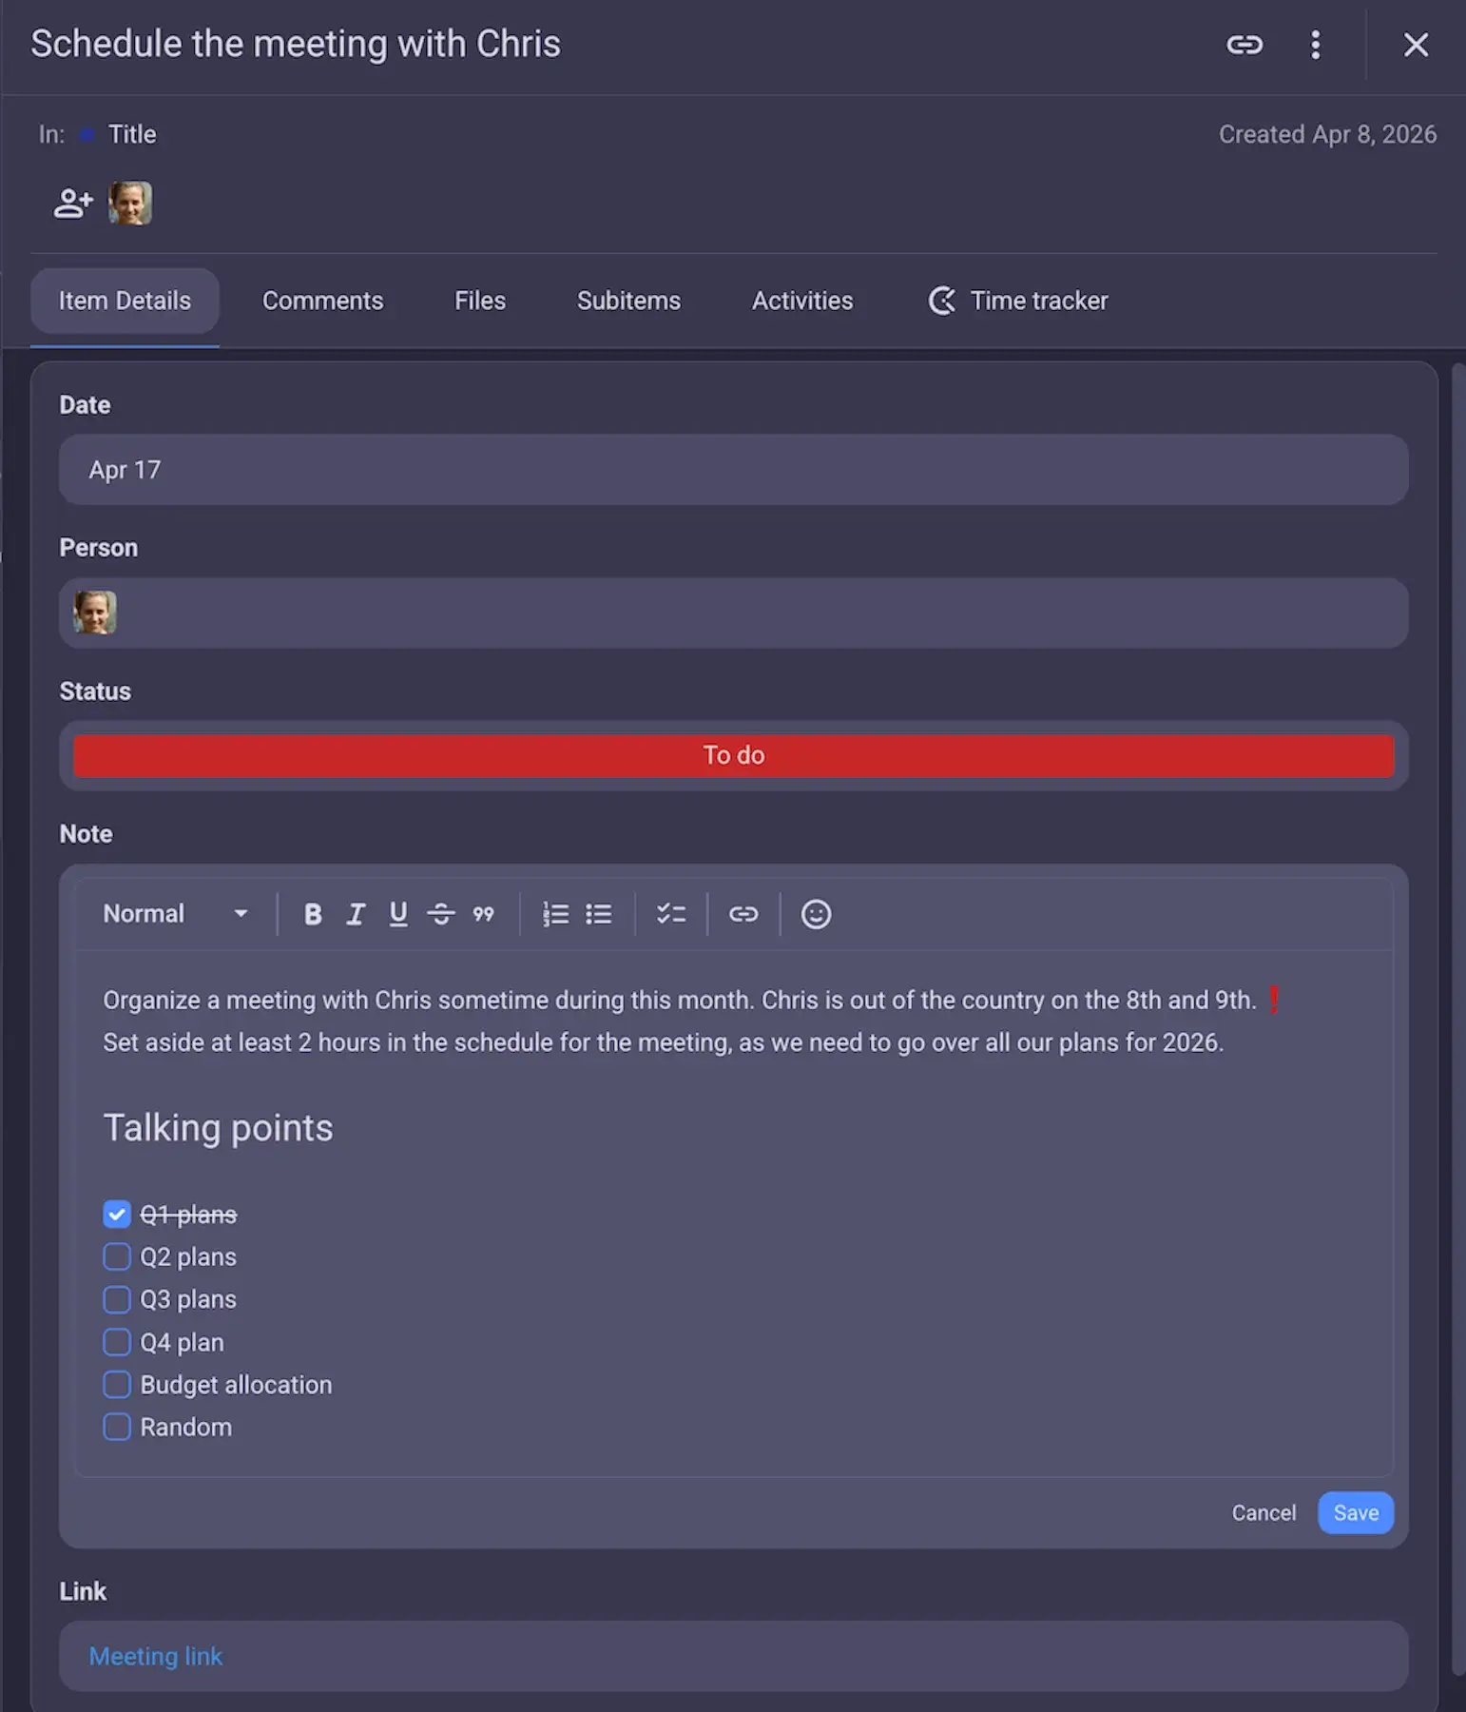Insert blockquote with the quote icon
The height and width of the screenshot is (1712, 1466).
click(484, 914)
